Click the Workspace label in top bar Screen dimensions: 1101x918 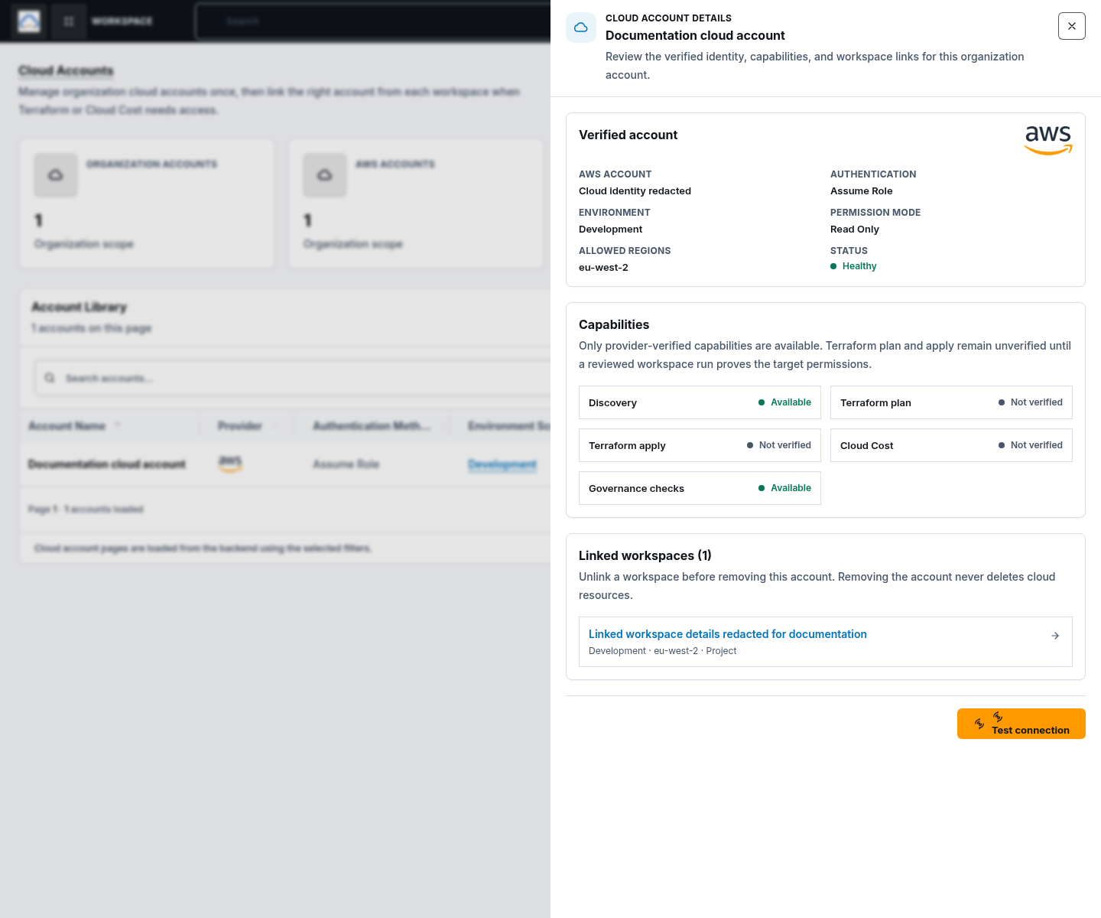[122, 21]
